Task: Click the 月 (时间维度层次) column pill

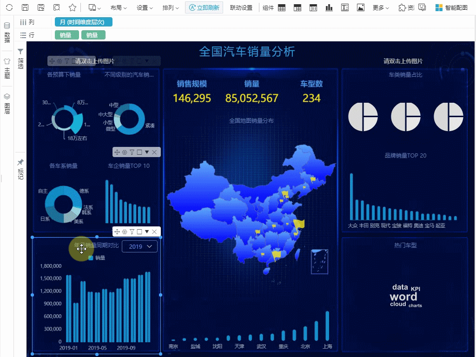Action: point(84,22)
